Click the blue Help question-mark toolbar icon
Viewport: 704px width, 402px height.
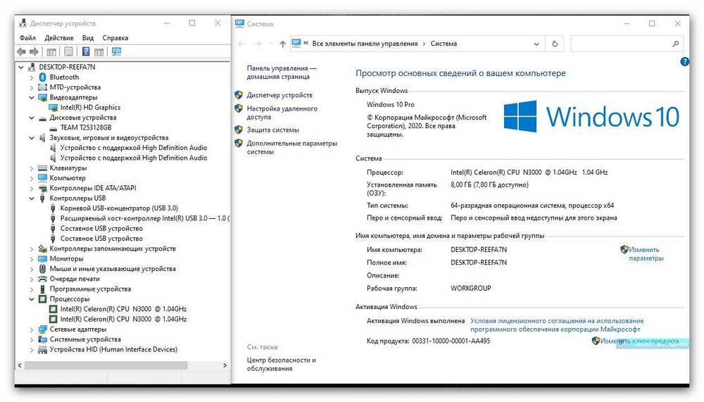86,52
